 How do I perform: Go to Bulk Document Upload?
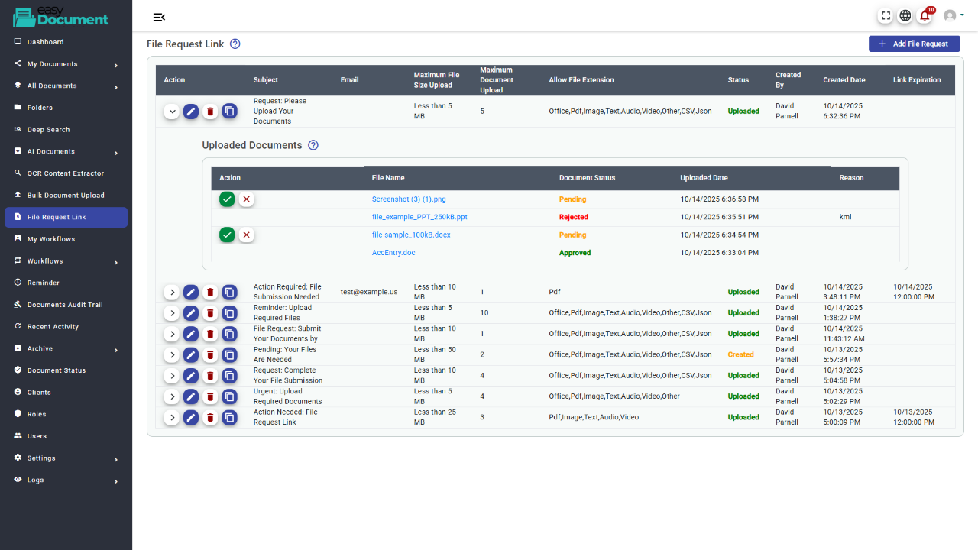66,196
